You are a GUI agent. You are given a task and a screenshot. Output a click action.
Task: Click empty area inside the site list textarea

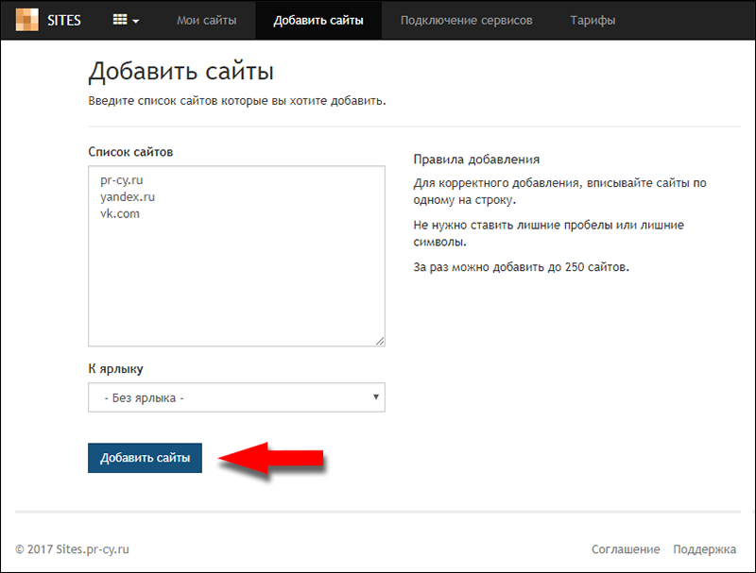tap(236, 283)
